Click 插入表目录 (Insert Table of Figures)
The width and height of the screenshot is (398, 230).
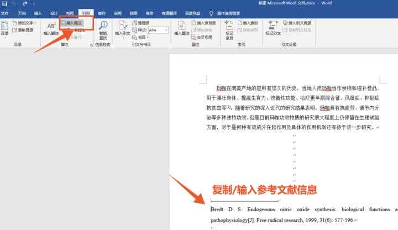203,23
